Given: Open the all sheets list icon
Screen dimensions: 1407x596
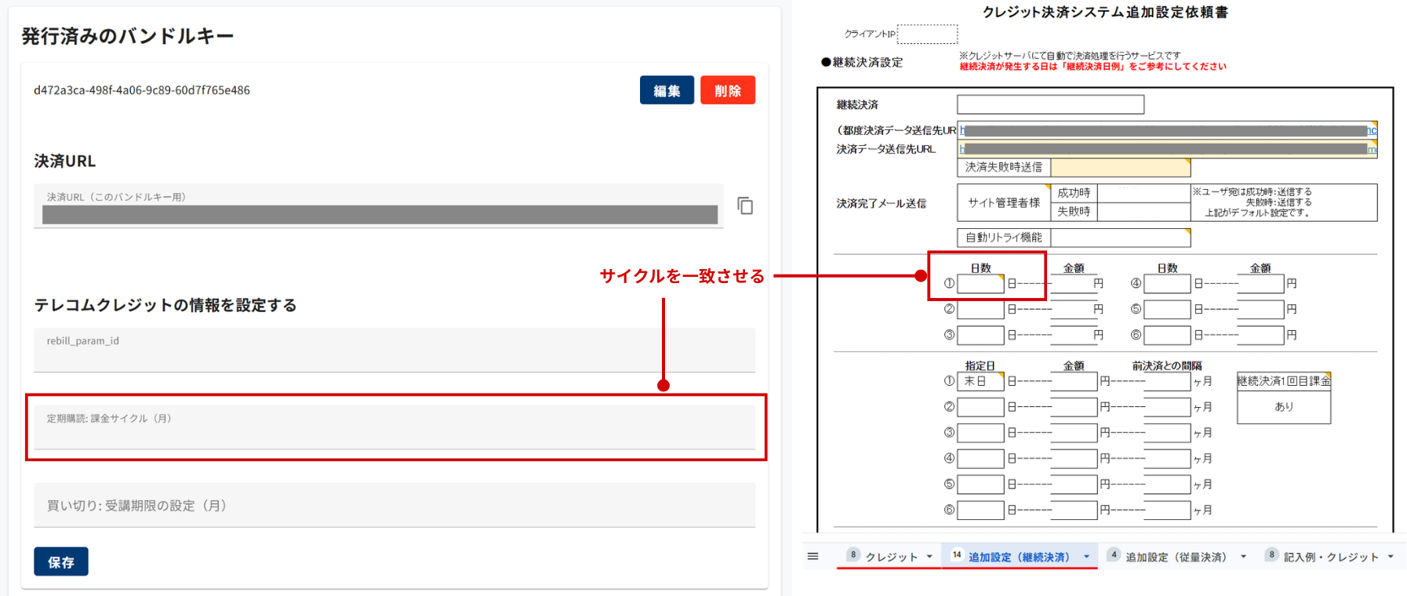Looking at the screenshot, I should click(813, 557).
